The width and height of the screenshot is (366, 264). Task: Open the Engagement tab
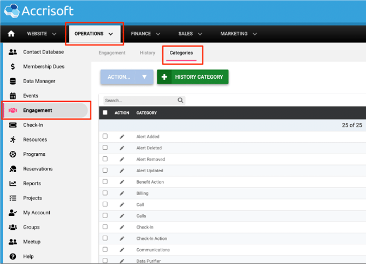(x=112, y=53)
